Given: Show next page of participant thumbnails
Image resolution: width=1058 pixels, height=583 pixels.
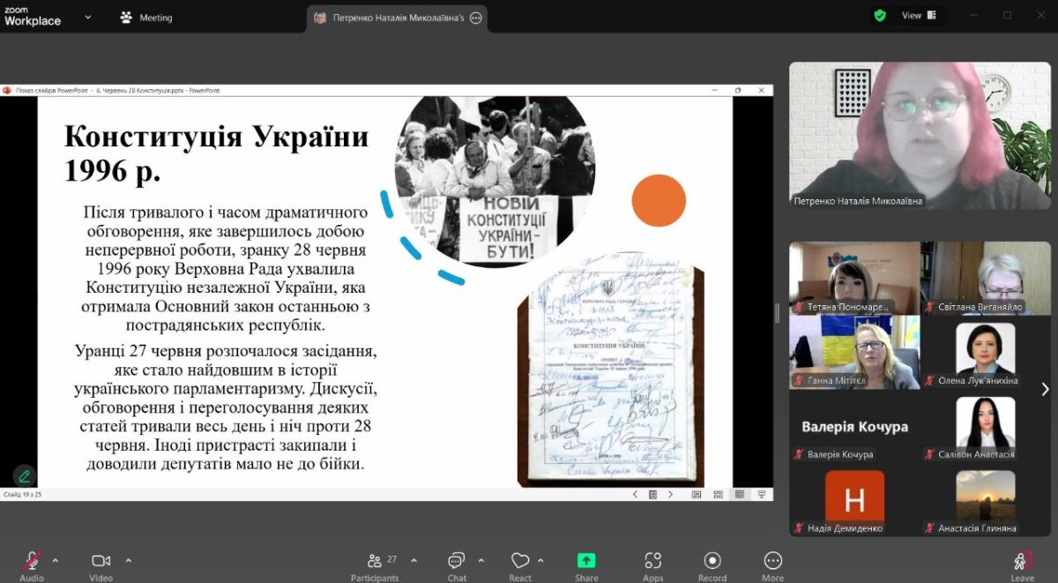Looking at the screenshot, I should click(1045, 389).
